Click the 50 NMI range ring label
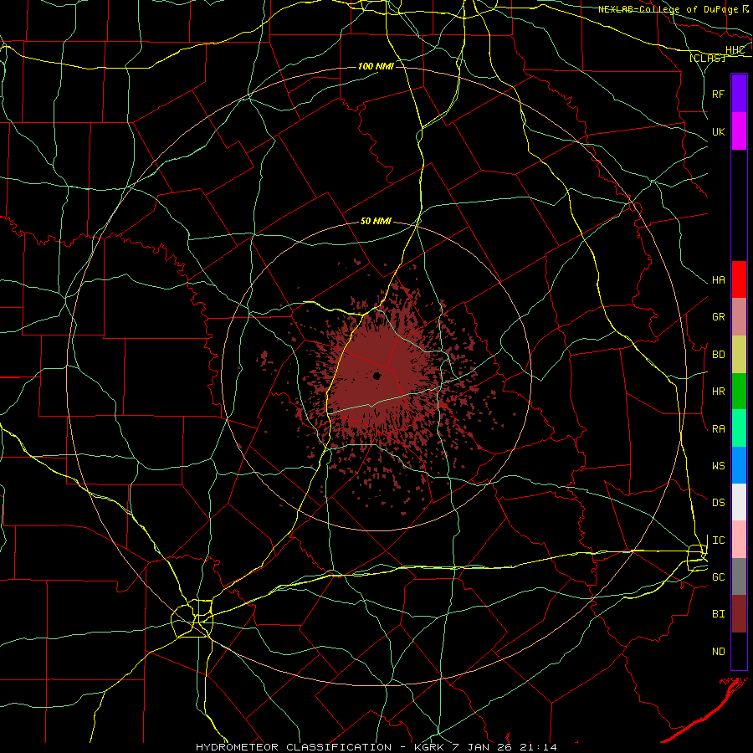The width and height of the screenshot is (753, 753). [x=376, y=222]
